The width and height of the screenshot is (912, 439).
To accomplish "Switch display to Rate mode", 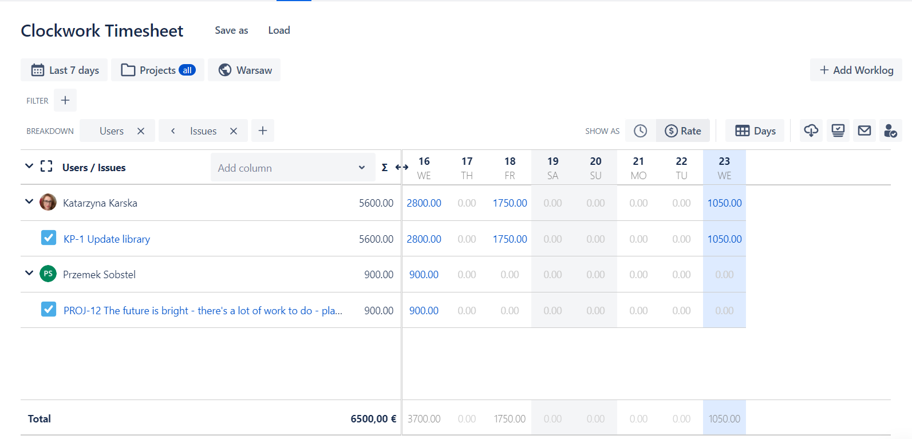I will (683, 131).
